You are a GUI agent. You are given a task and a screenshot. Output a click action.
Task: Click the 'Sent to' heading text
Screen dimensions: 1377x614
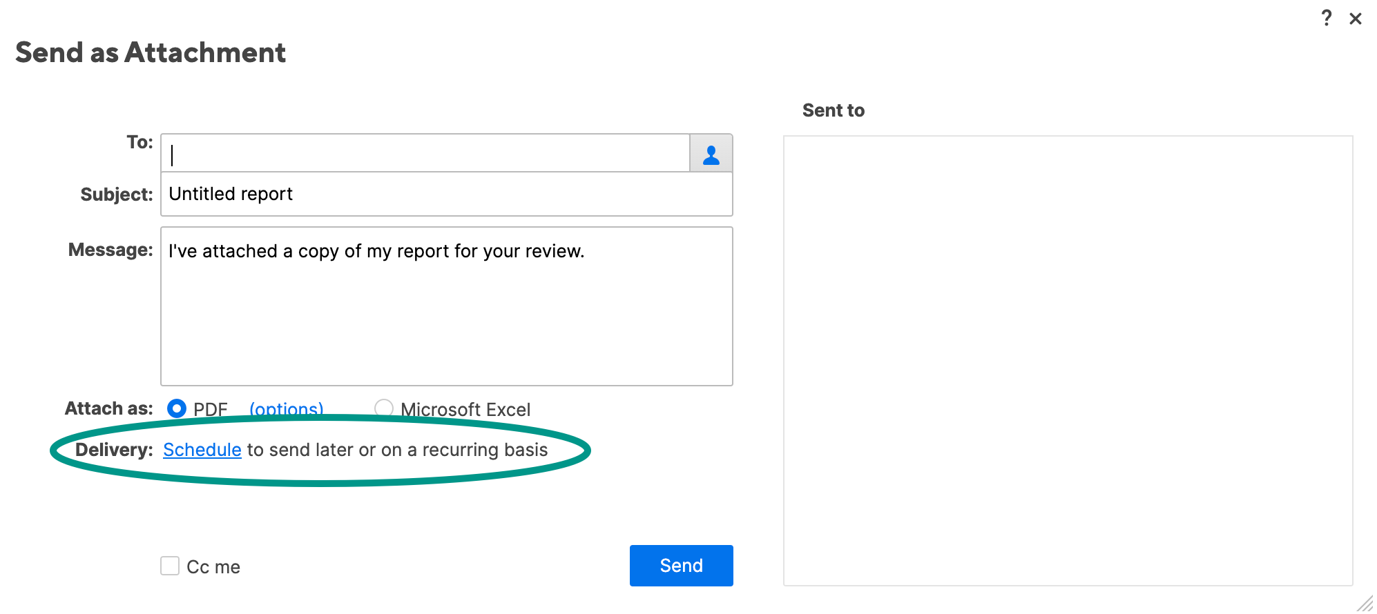(x=834, y=110)
